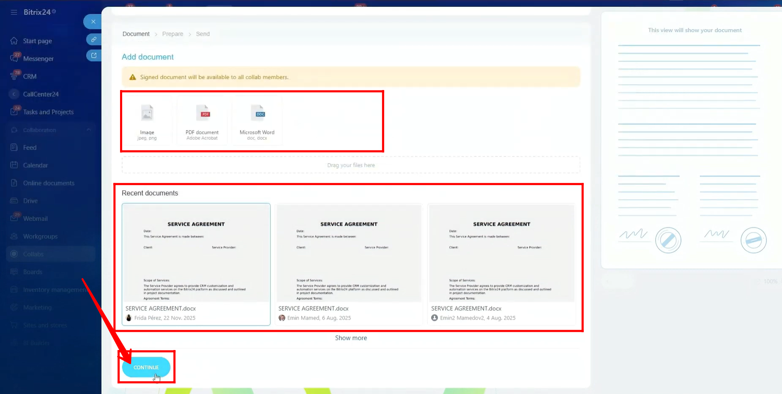Pick the Microsoft Word upload icon
The height and width of the screenshot is (394, 782).
tap(257, 114)
